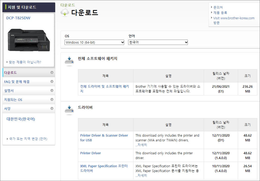Open the 설명서 sidebar menu item
This screenshot has height=181, width=260.
click(29, 90)
